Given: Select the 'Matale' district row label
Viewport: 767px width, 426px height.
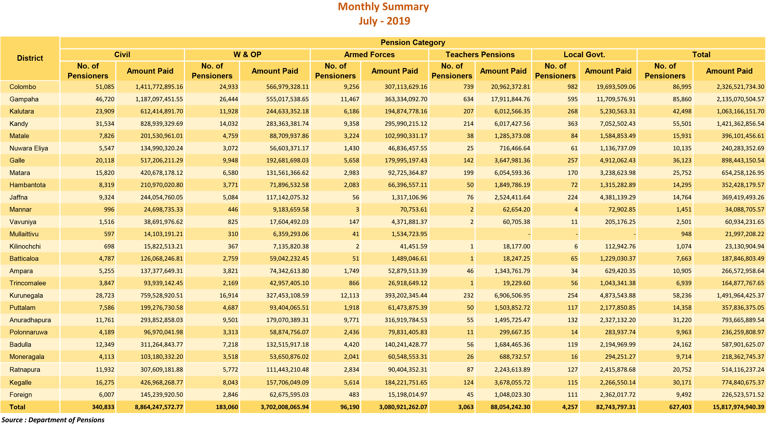Looking at the screenshot, I should pos(19,136).
